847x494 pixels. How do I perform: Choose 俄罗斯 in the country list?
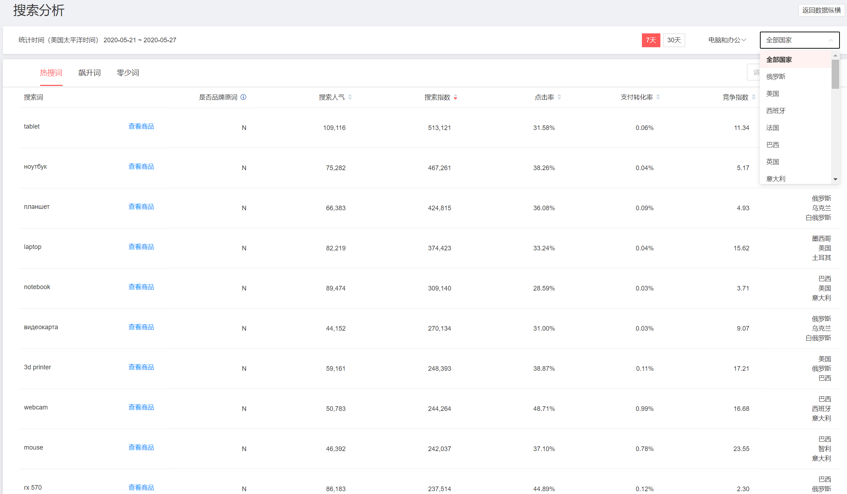pos(795,77)
